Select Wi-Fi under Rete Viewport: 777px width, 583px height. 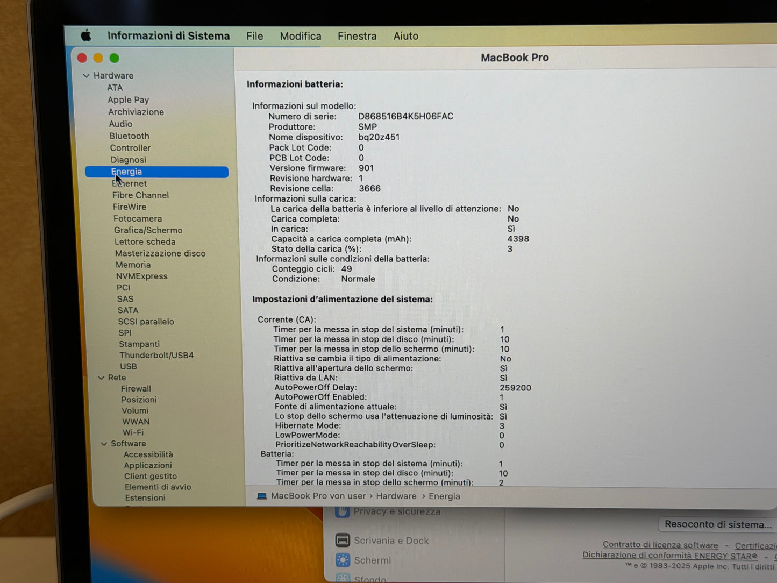(133, 432)
